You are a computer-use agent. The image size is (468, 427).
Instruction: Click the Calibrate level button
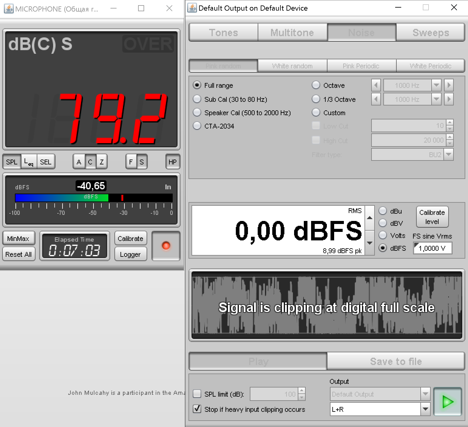[432, 217]
